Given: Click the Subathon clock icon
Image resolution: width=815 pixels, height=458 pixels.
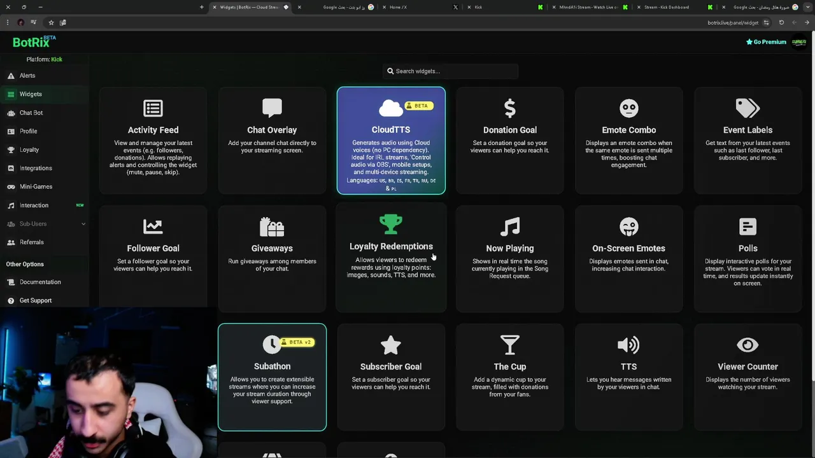Looking at the screenshot, I should click(x=272, y=345).
